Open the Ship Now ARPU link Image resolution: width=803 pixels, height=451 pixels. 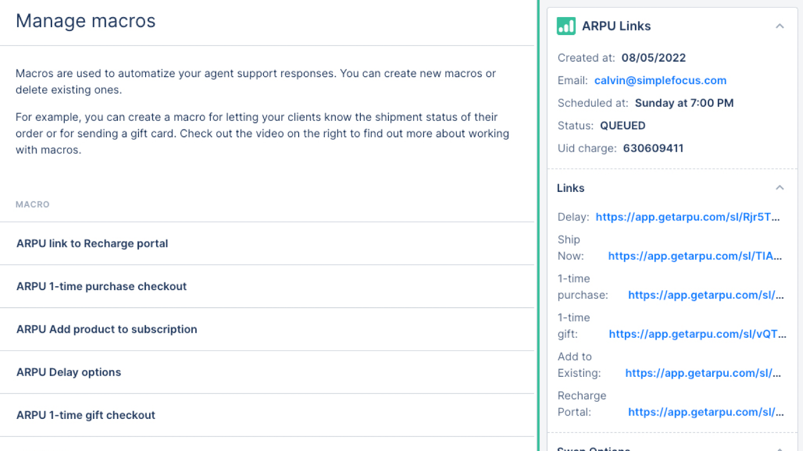click(695, 256)
